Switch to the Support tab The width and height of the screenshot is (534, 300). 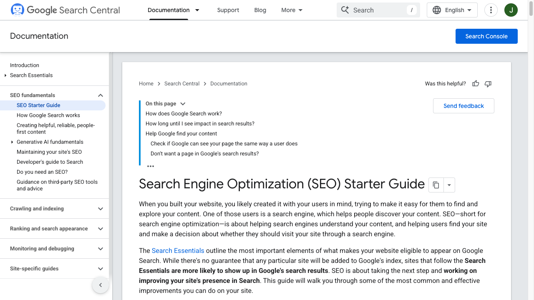click(228, 10)
